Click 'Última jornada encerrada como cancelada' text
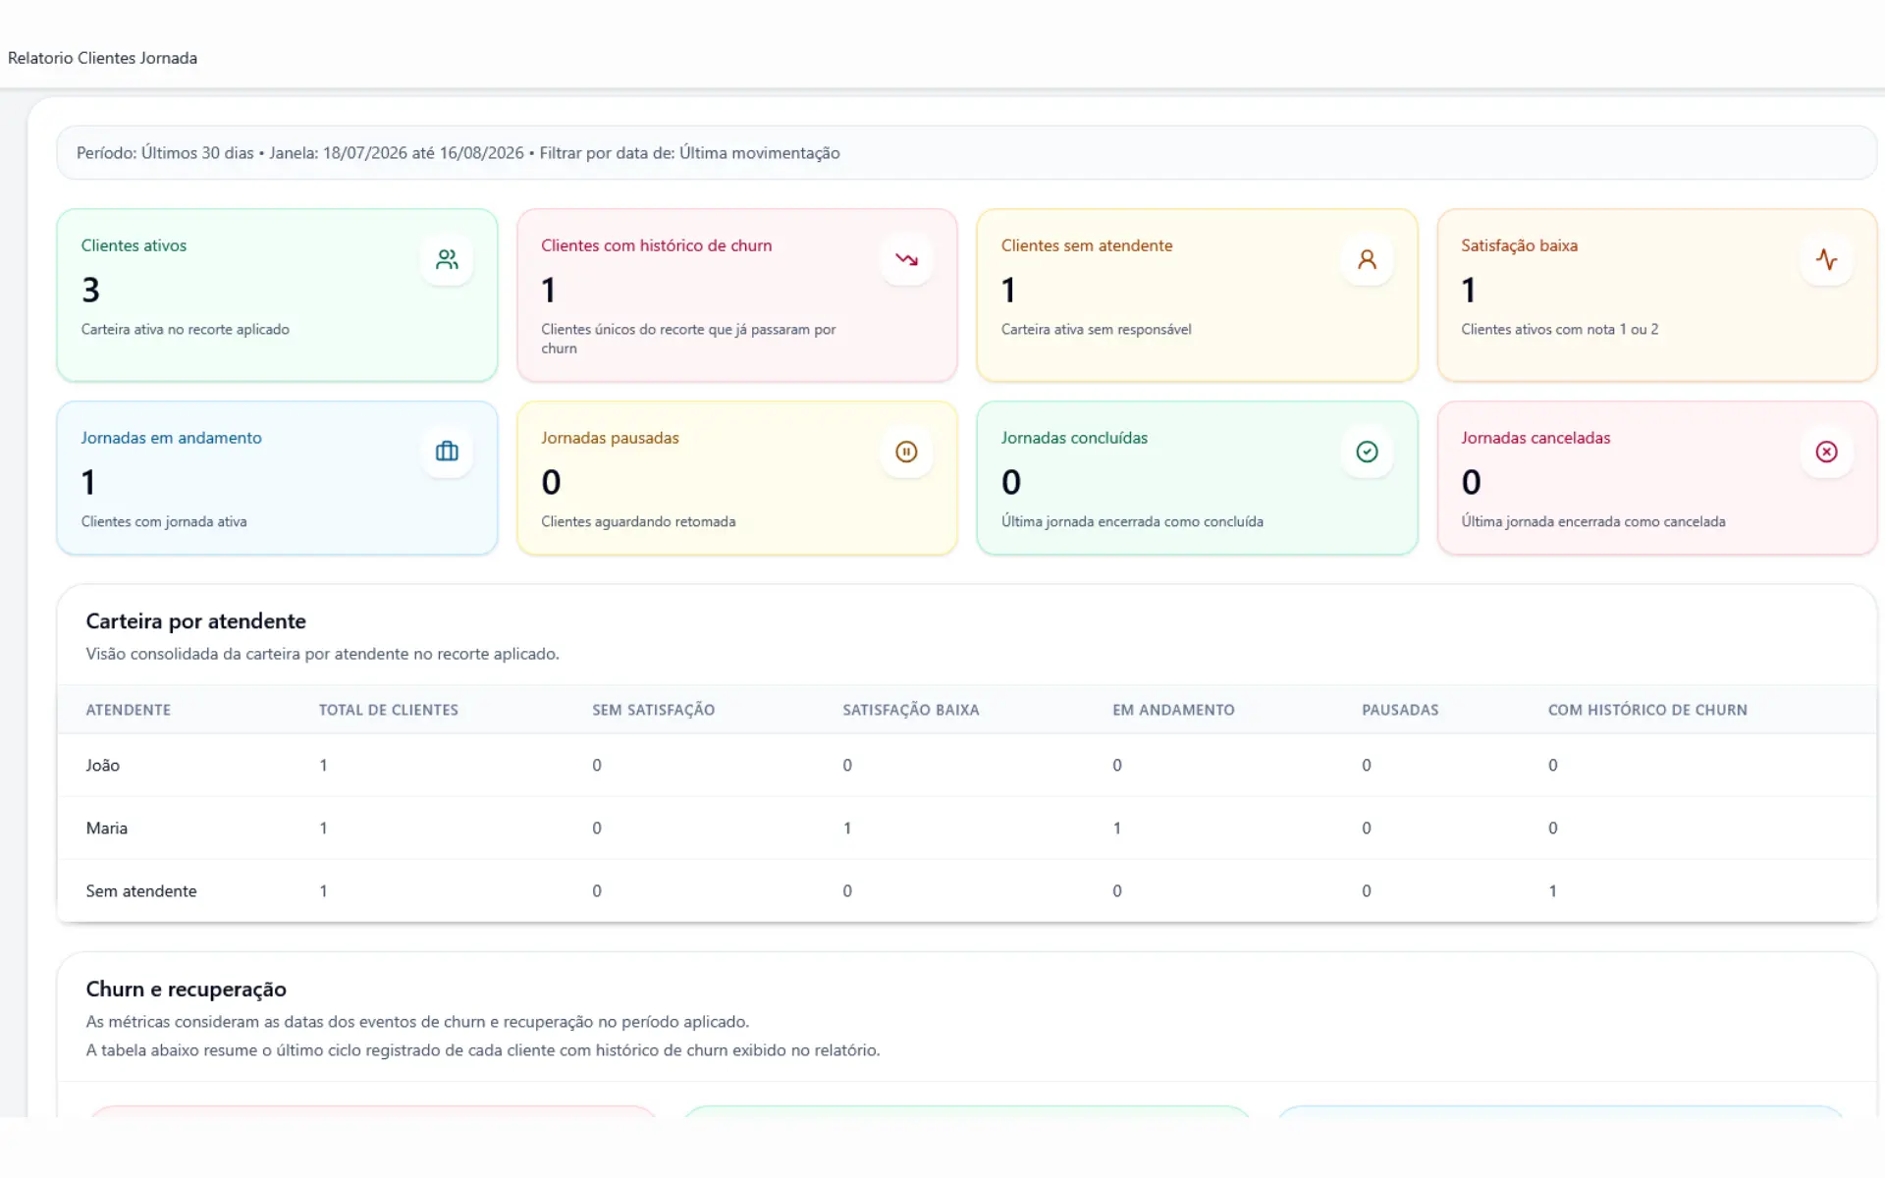1885x1178 pixels. 1592,522
